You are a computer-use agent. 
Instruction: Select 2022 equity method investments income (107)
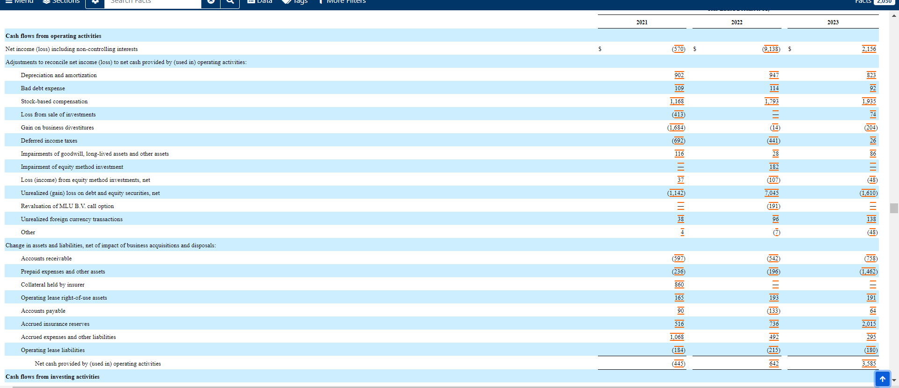774,180
